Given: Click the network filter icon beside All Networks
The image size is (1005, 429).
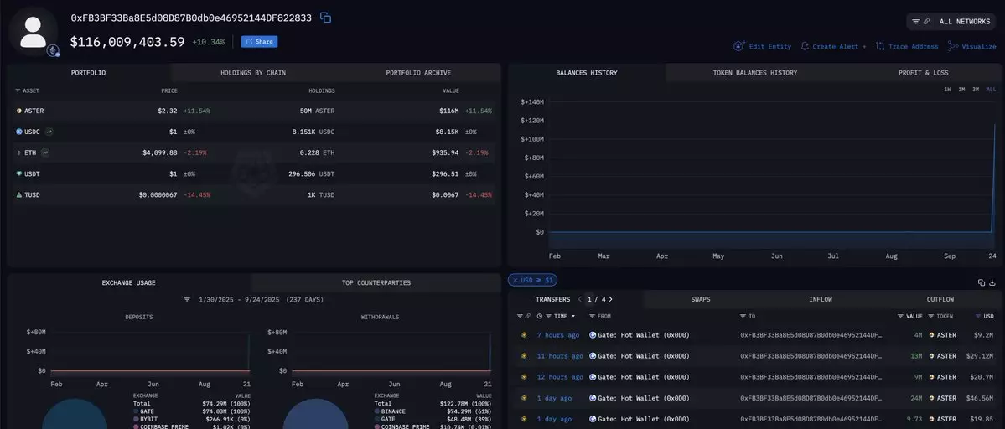Looking at the screenshot, I should click(915, 22).
